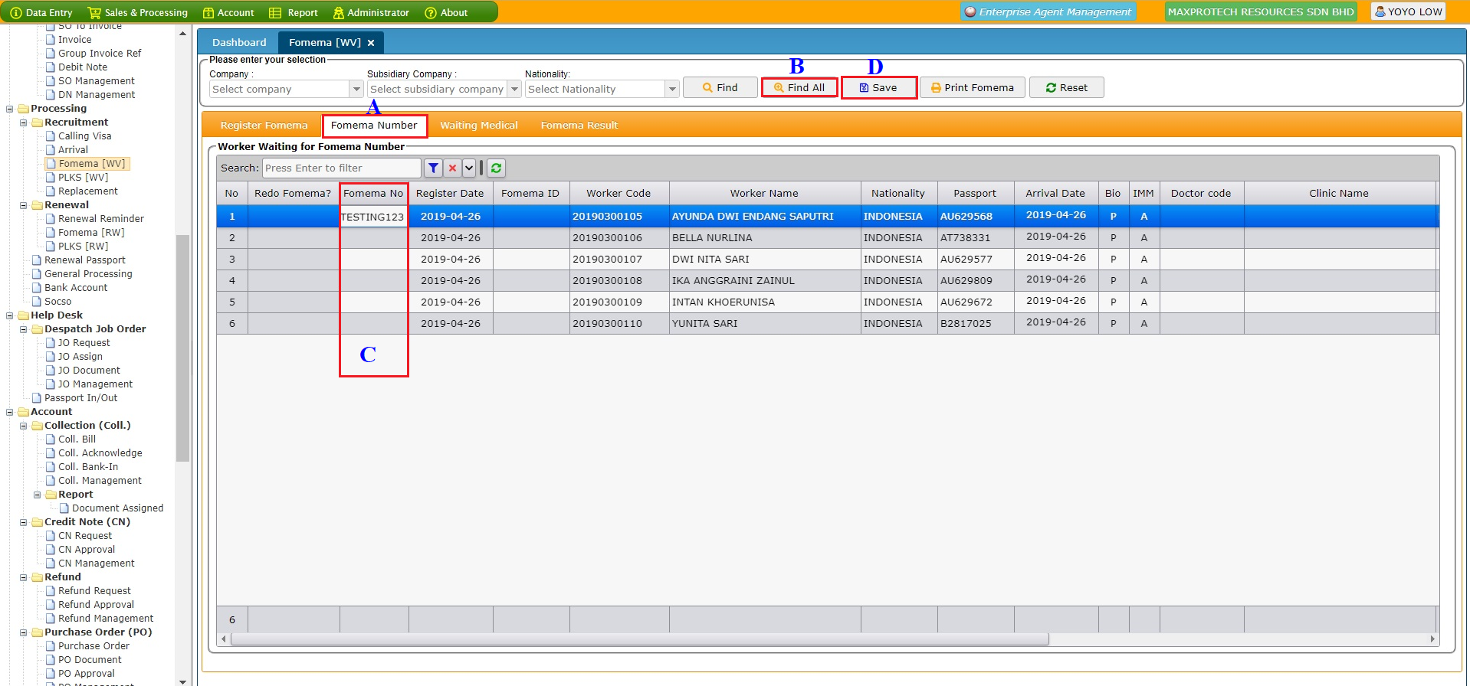Click the green refresh grid icon
The height and width of the screenshot is (686, 1470).
point(496,168)
